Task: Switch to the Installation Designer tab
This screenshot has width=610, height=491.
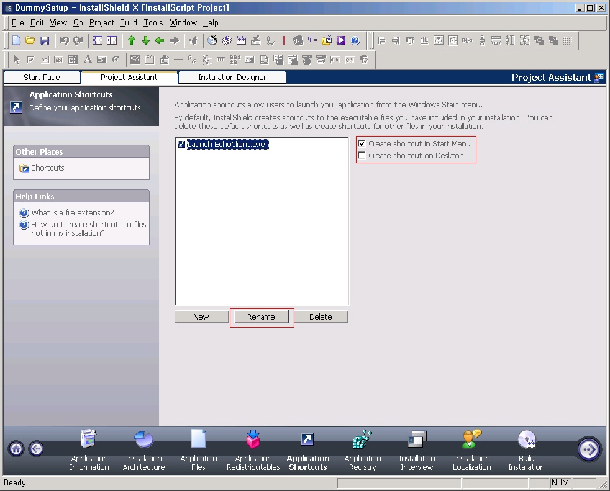Action: [x=232, y=78]
